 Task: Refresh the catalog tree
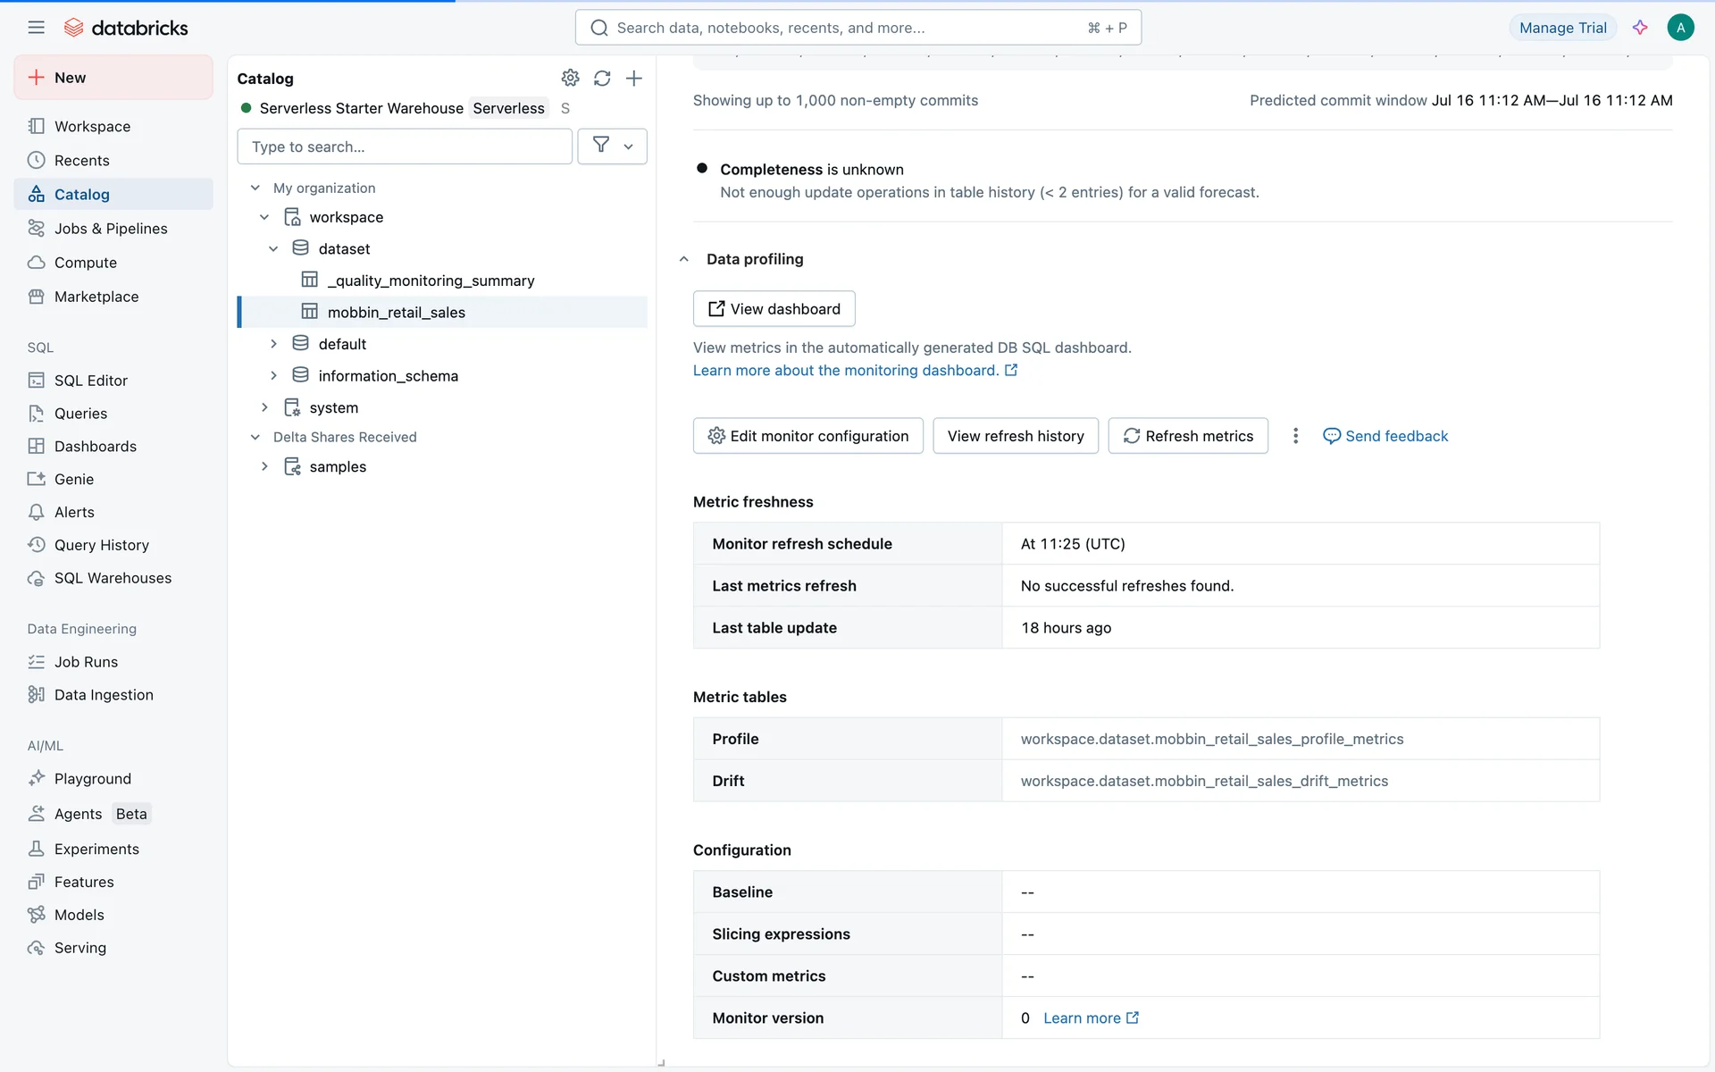(x=602, y=78)
